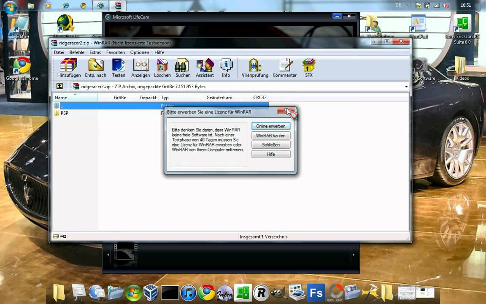Minimize the Microsoft LifeCam window

337,16
